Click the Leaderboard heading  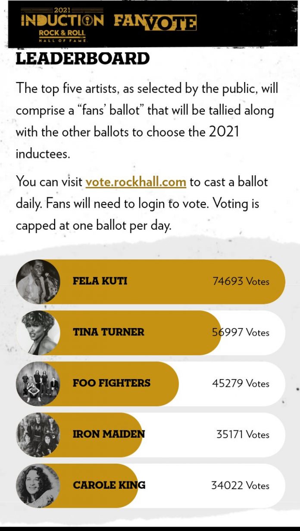pos(82,59)
